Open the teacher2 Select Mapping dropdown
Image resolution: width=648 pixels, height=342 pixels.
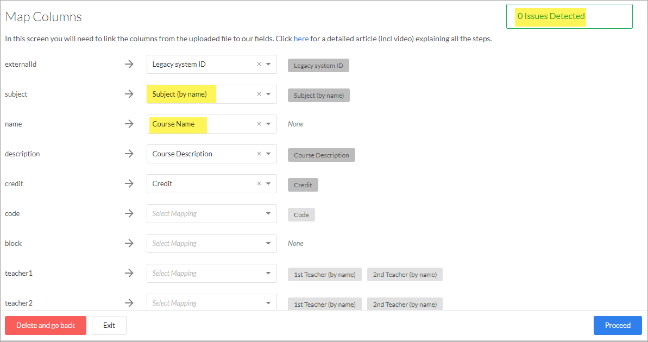pos(212,303)
